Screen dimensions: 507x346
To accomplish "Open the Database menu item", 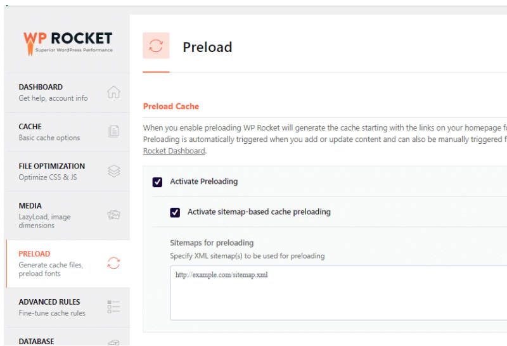I will [68, 336].
